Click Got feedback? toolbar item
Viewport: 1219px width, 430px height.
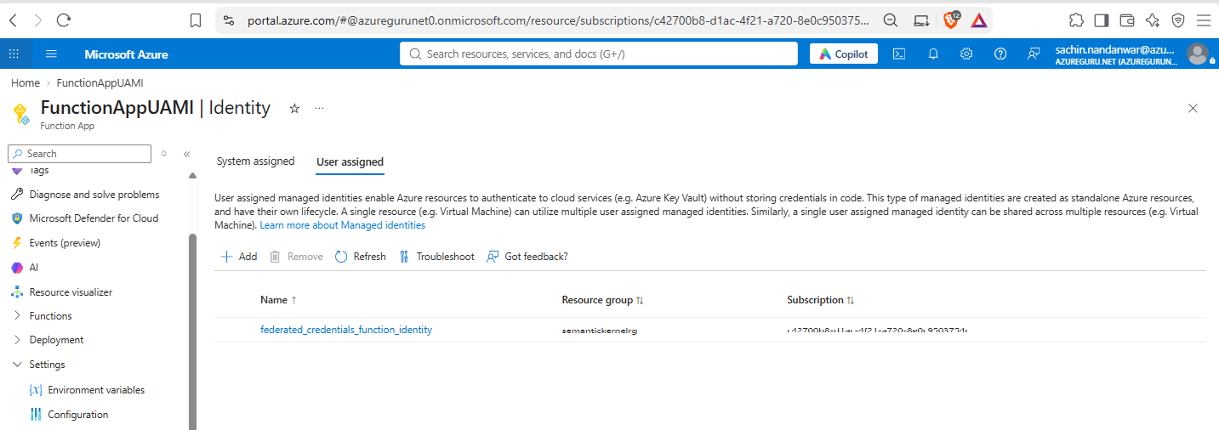[x=527, y=257]
